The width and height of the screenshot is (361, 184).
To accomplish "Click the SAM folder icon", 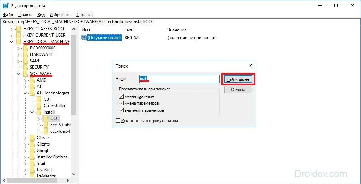I will [26, 61].
